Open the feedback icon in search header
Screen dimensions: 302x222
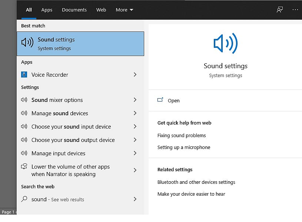point(280,10)
